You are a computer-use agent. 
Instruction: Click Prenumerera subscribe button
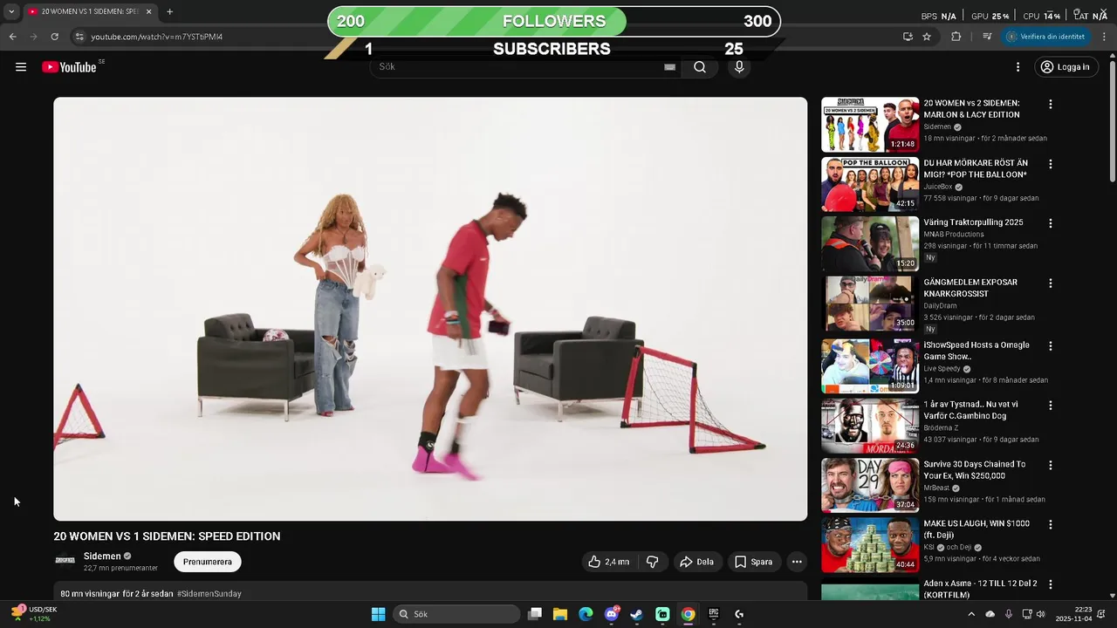pyautogui.click(x=208, y=562)
